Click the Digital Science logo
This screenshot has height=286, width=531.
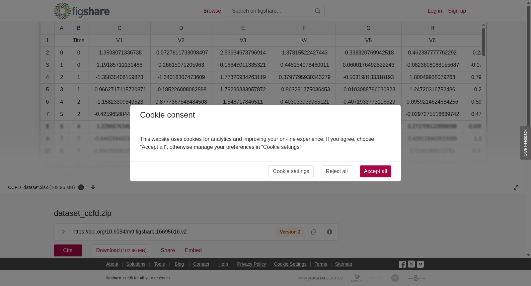click(x=320, y=278)
